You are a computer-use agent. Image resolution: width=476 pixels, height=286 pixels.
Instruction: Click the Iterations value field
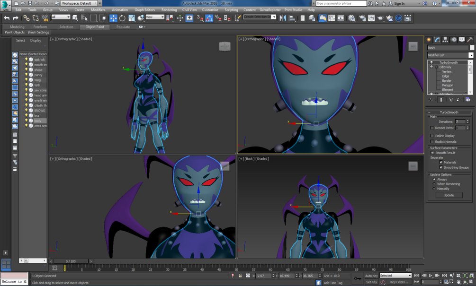point(460,121)
